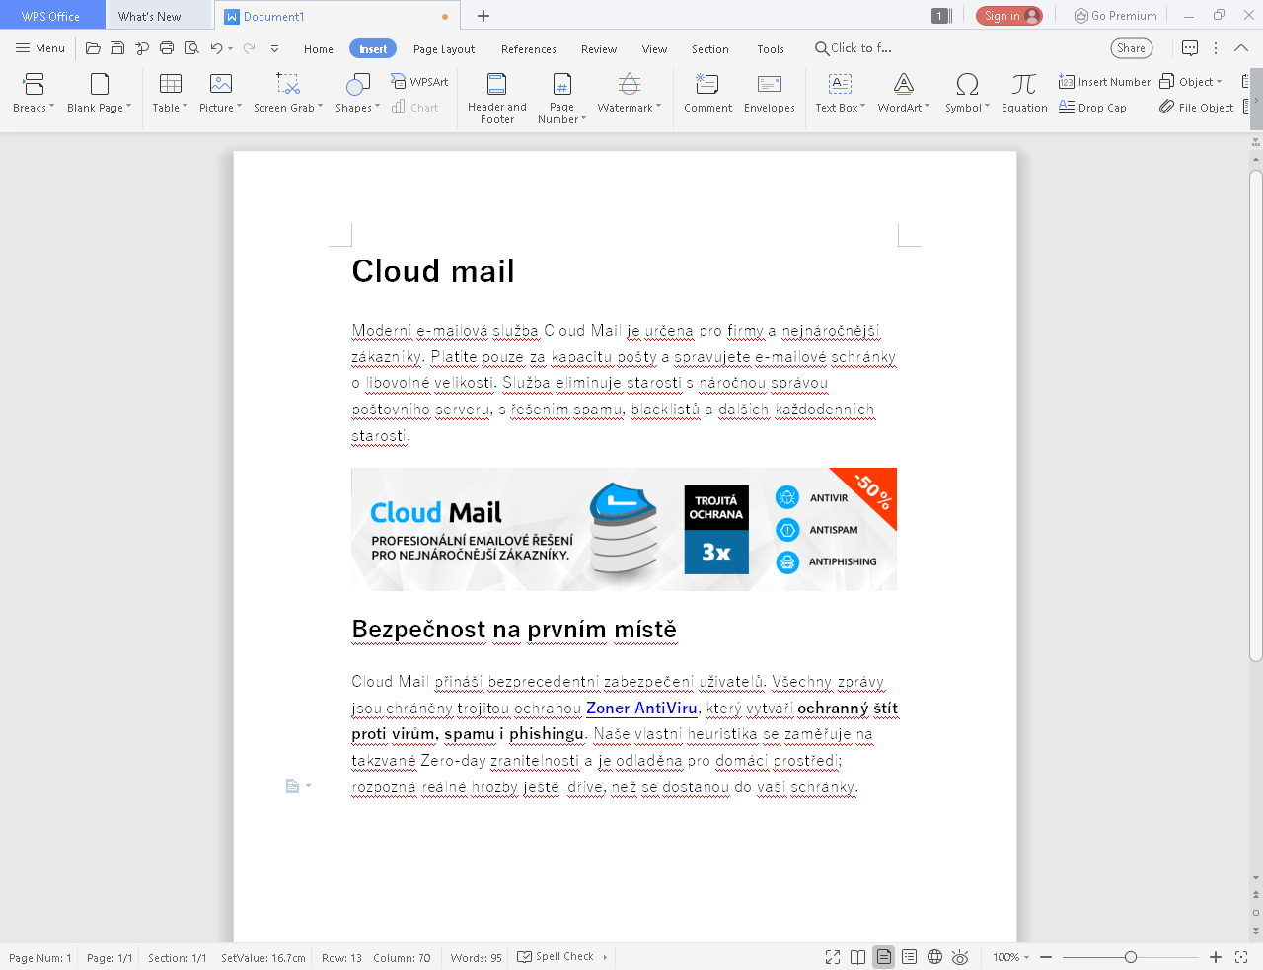Switch to the Page Layout tab
Viewport: 1263px width, 970px height.
click(443, 49)
